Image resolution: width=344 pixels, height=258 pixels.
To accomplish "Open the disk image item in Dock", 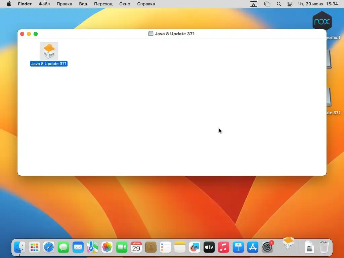I will [309, 248].
